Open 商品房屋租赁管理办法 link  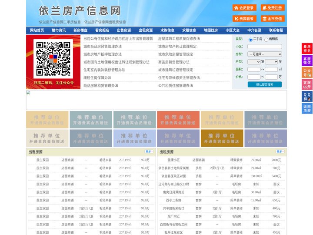(x=101, y=86)
